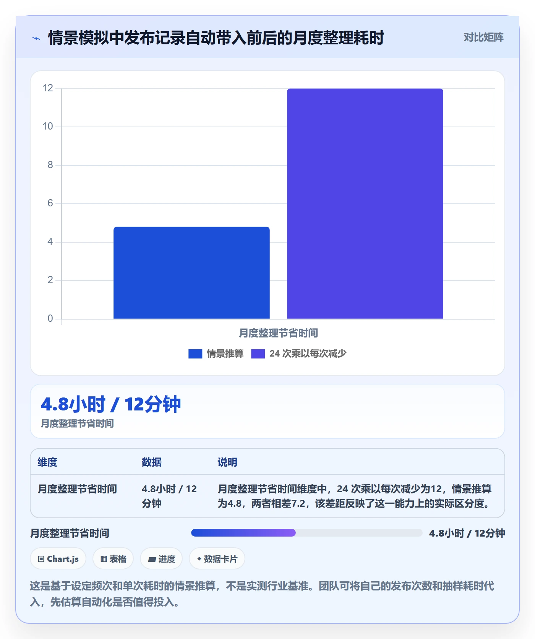This screenshot has width=535, height=639.
Task: Click the bar icon on the 进度 chip
Action: pos(152,560)
